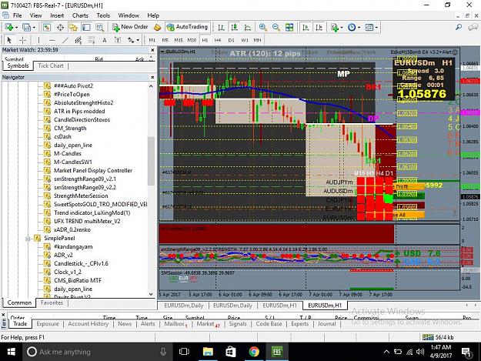Select the vertical line drawing tool
481x361 pixels.
click(38, 40)
